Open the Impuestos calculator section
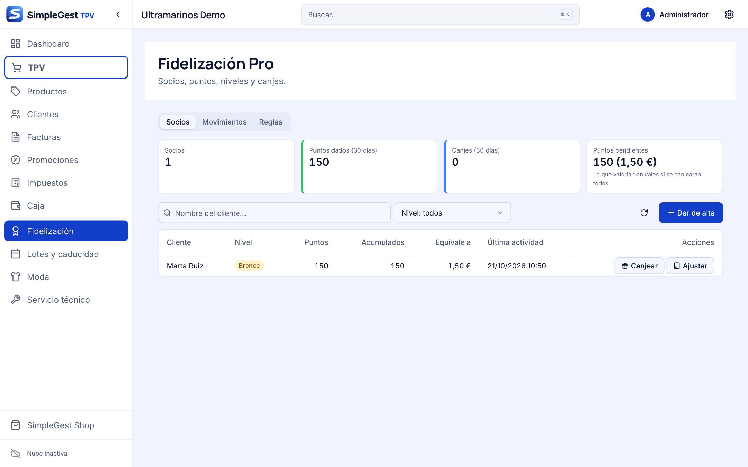The height and width of the screenshot is (467, 748). [66, 183]
